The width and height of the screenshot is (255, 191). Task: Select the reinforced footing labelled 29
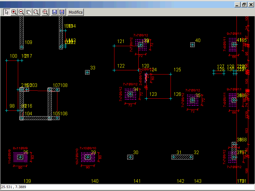(88, 157)
